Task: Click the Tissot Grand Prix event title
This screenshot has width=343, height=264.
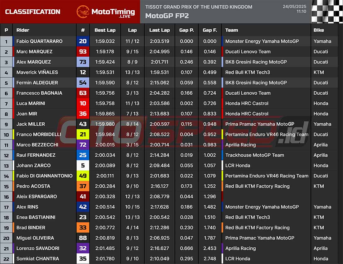Action: point(199,7)
